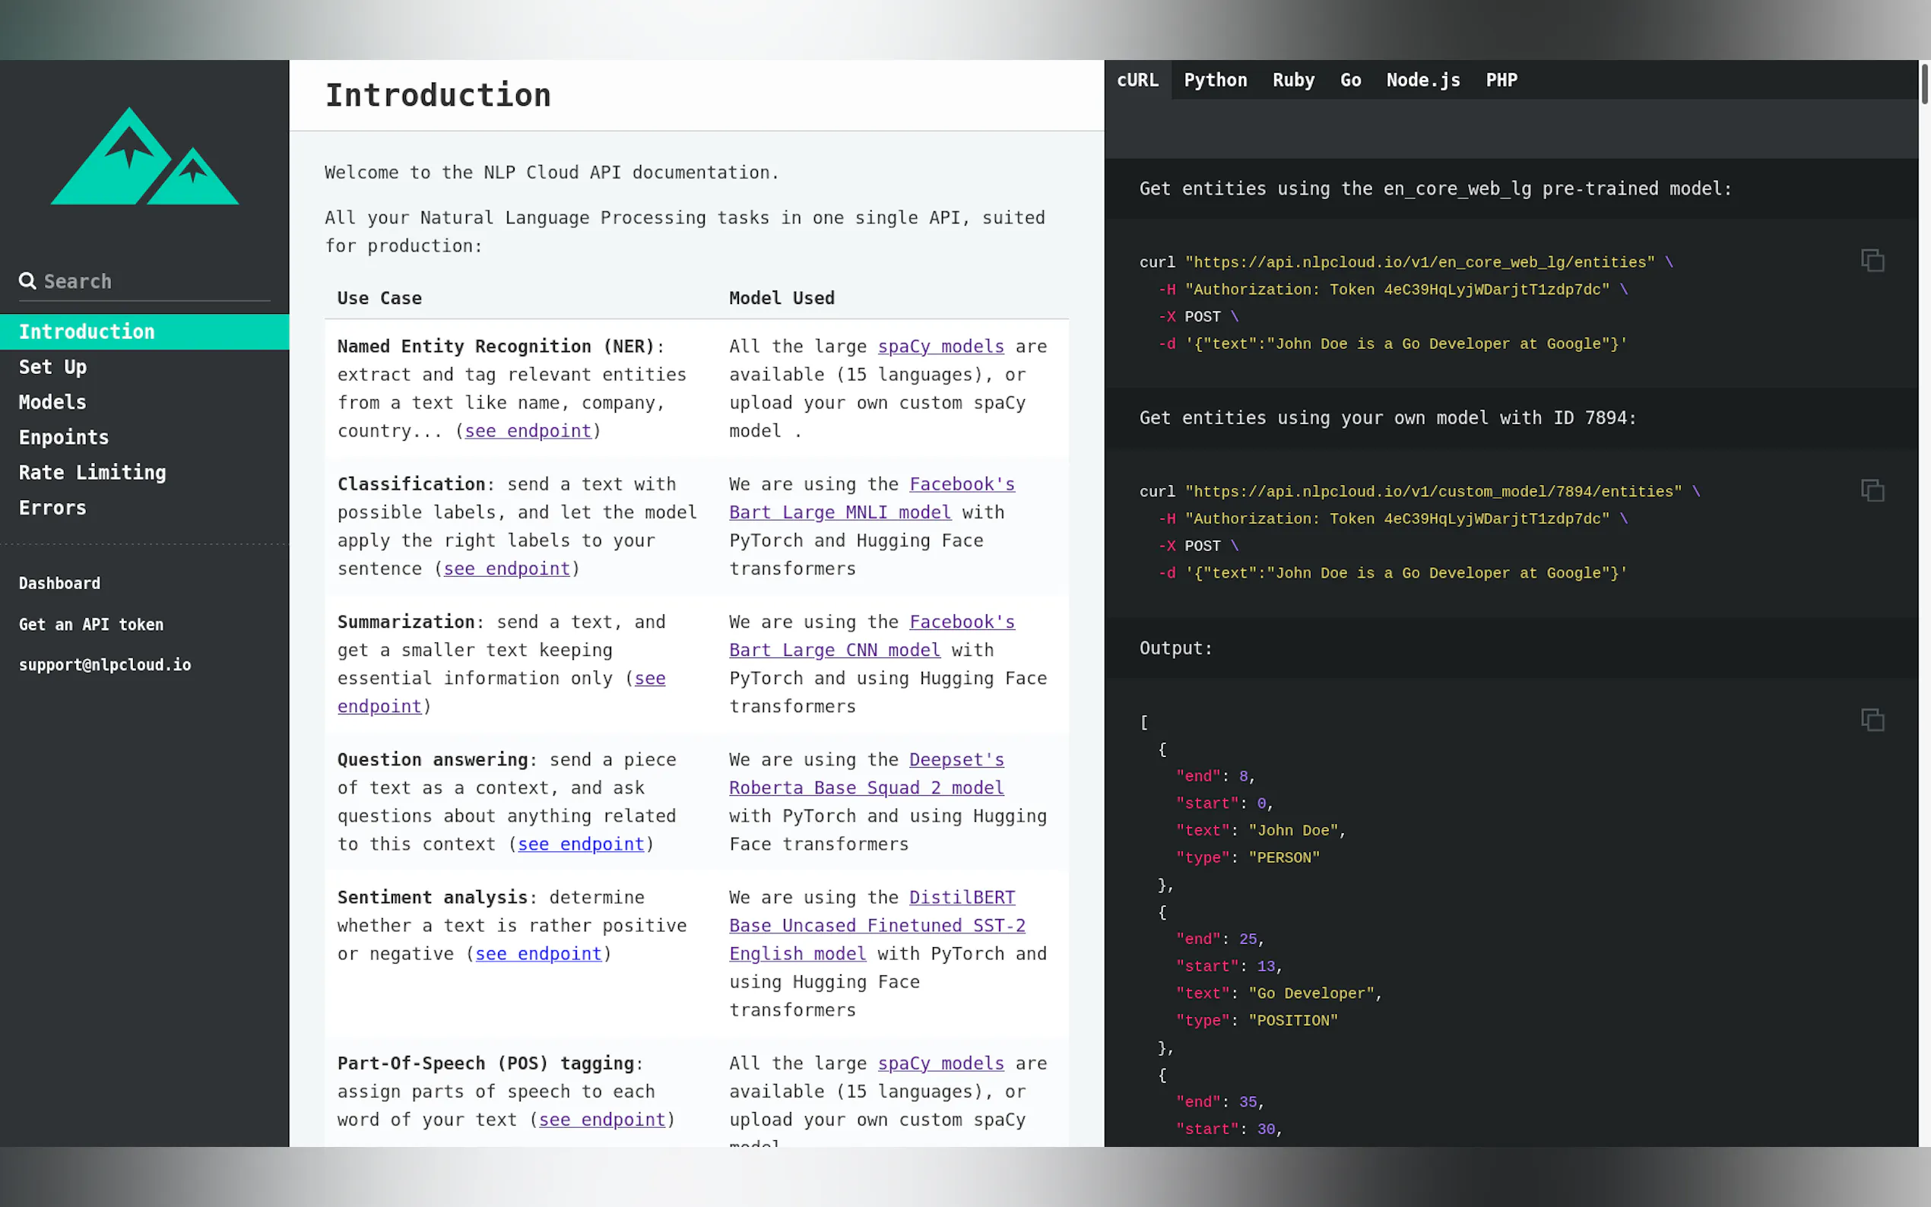Copy the custom model 7894 curl snippet

click(x=1872, y=490)
